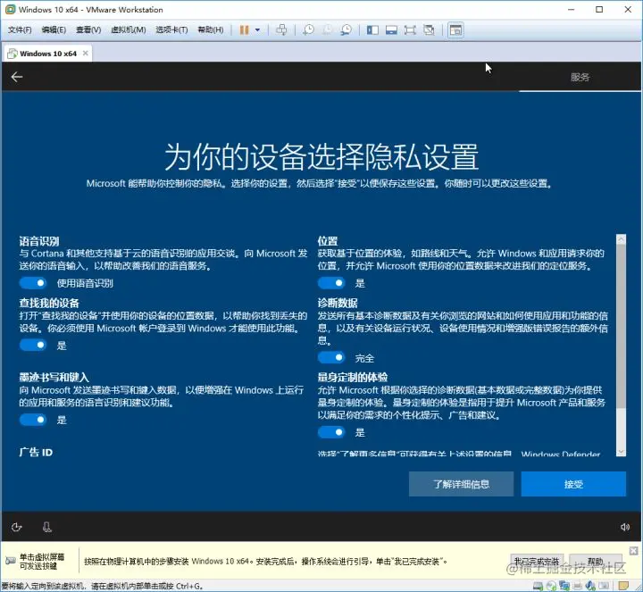Go back using the setup back arrow
The width and height of the screenshot is (643, 592).
coord(17,77)
